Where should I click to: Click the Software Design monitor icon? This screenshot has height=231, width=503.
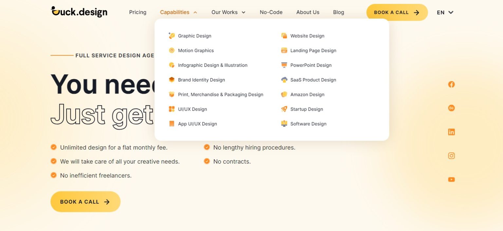(284, 124)
